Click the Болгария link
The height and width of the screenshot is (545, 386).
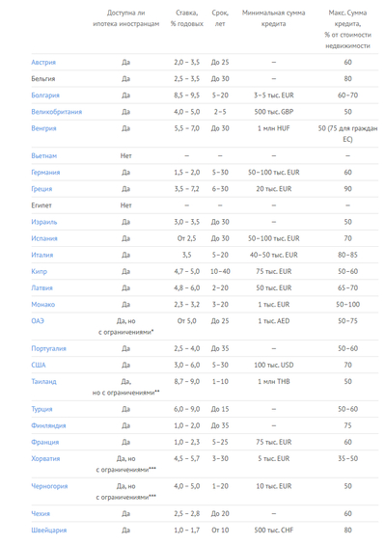(45, 95)
